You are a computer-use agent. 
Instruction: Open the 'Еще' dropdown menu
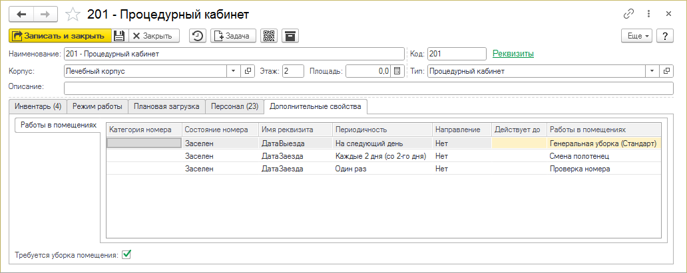pos(637,36)
